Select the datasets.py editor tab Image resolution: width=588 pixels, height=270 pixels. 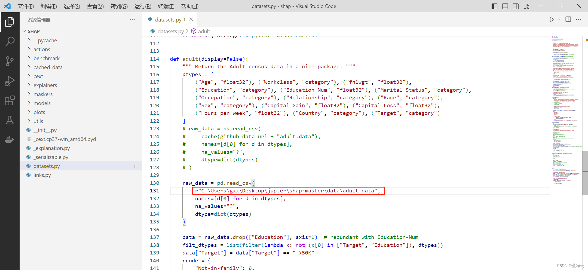click(170, 20)
